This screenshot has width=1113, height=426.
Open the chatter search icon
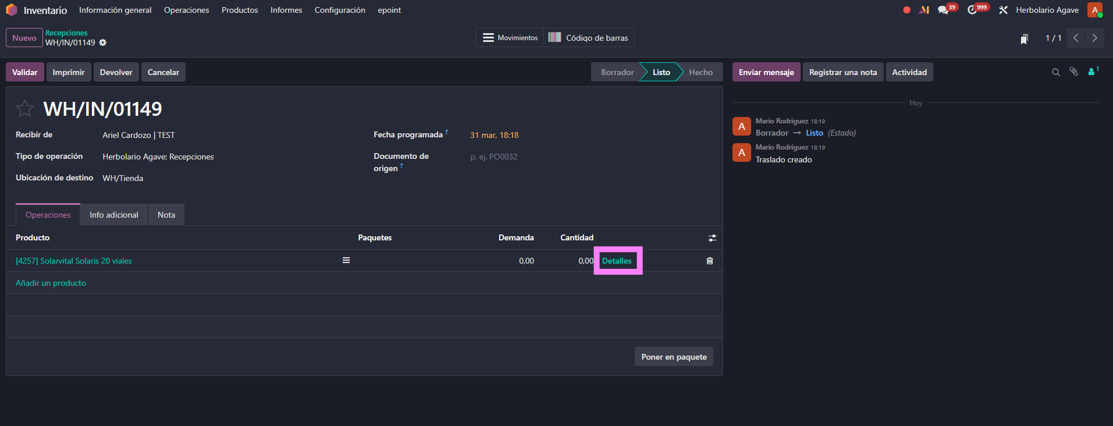point(1055,72)
